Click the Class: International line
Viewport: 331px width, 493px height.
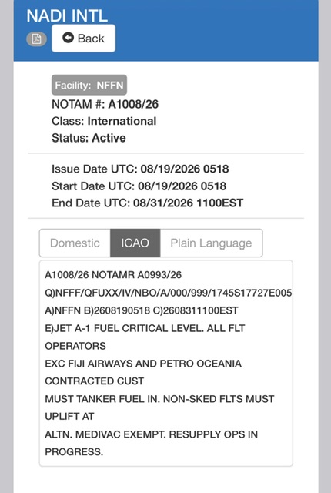tap(104, 121)
